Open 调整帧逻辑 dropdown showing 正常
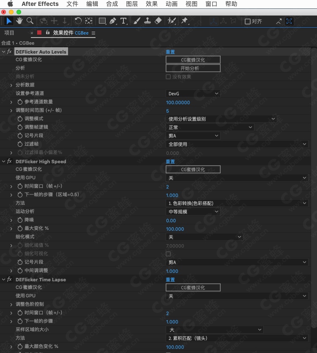The image size is (317, 353). pyautogui.click(x=210, y=127)
